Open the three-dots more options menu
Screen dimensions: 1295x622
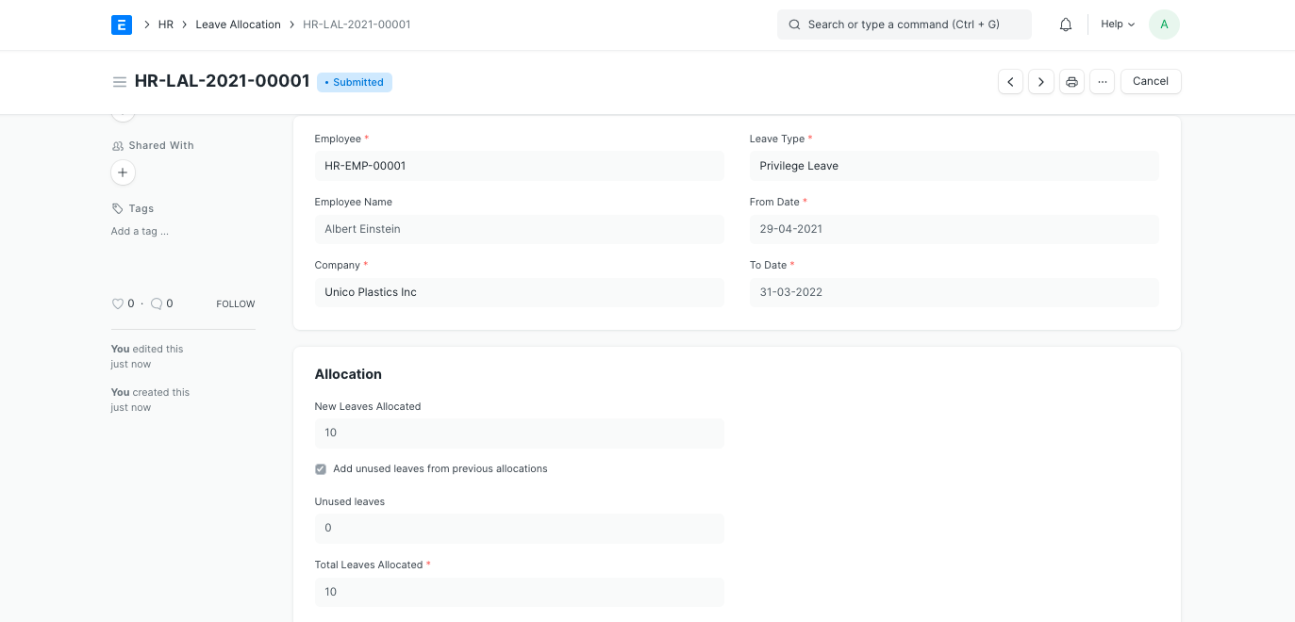click(1102, 82)
